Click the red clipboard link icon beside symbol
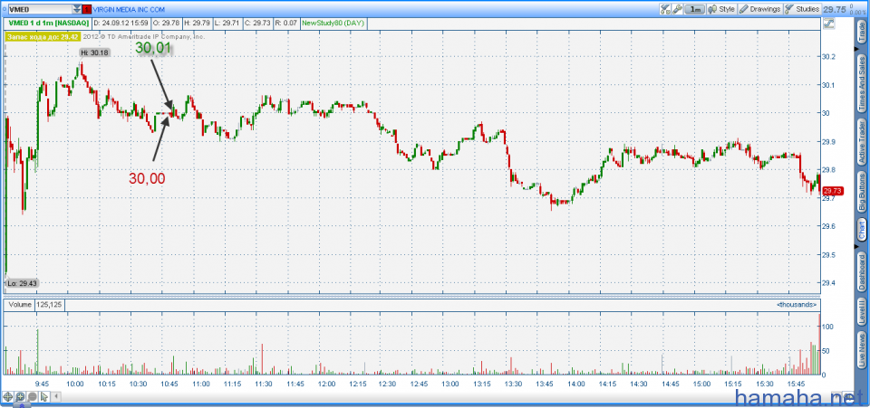This screenshot has height=408, width=870. 87,9
